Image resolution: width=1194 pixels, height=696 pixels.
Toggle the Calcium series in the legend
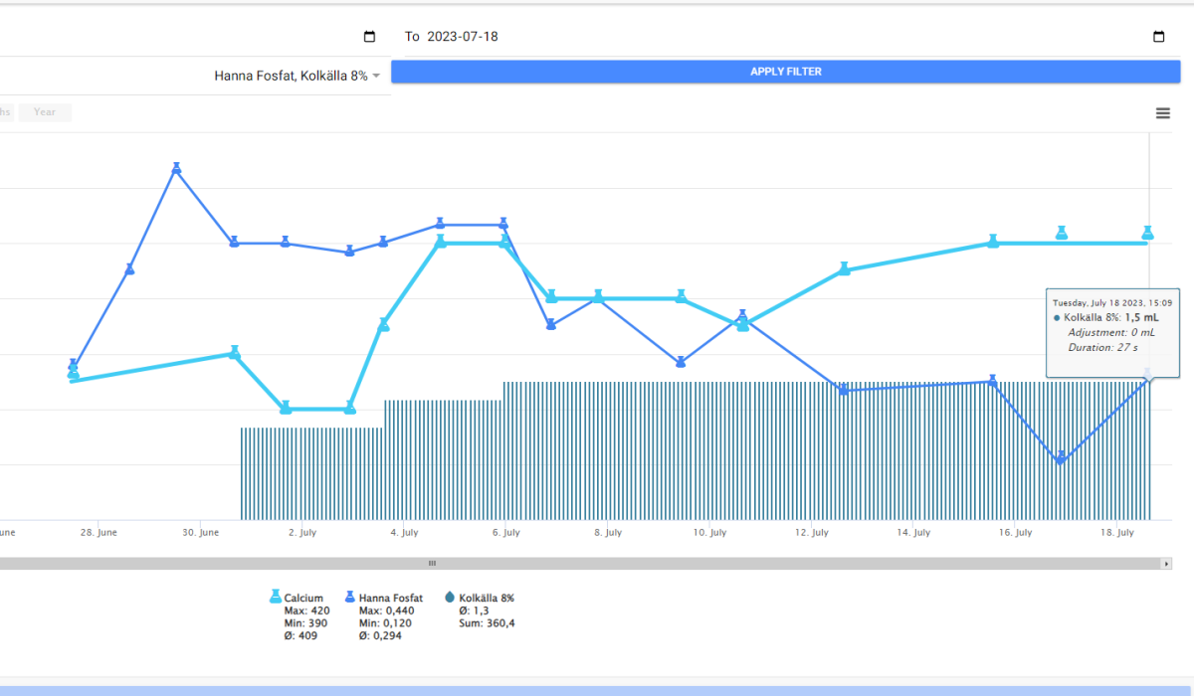pos(297,598)
